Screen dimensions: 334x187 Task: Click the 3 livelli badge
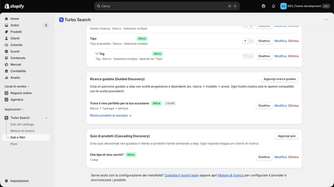[170, 103]
